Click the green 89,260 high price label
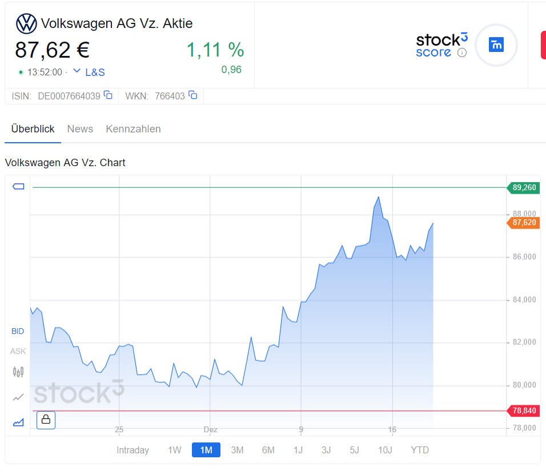Image resolution: width=546 pixels, height=475 pixels. [x=524, y=188]
